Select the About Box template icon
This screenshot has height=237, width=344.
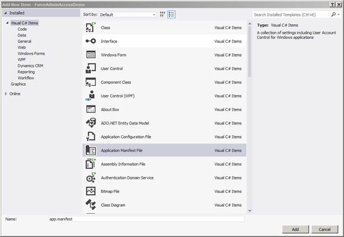tap(91, 109)
